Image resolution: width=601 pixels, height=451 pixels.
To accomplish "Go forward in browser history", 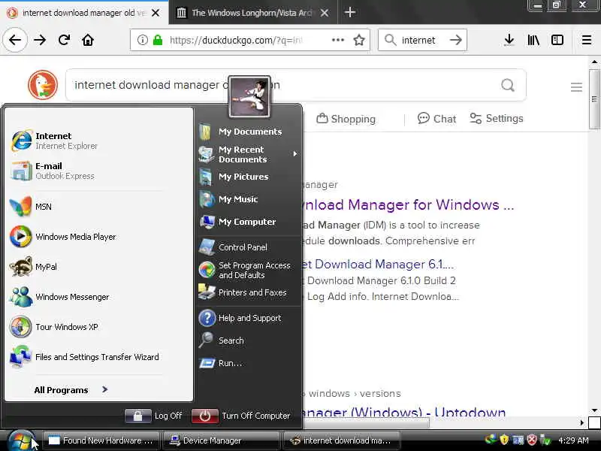I will tap(40, 40).
